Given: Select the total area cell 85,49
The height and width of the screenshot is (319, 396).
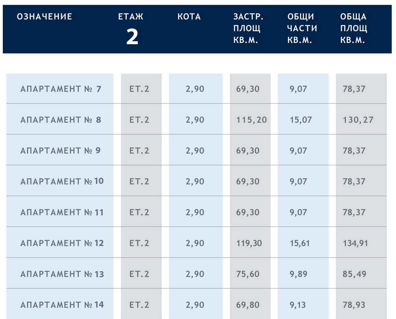Looking at the screenshot, I should (x=354, y=274).
